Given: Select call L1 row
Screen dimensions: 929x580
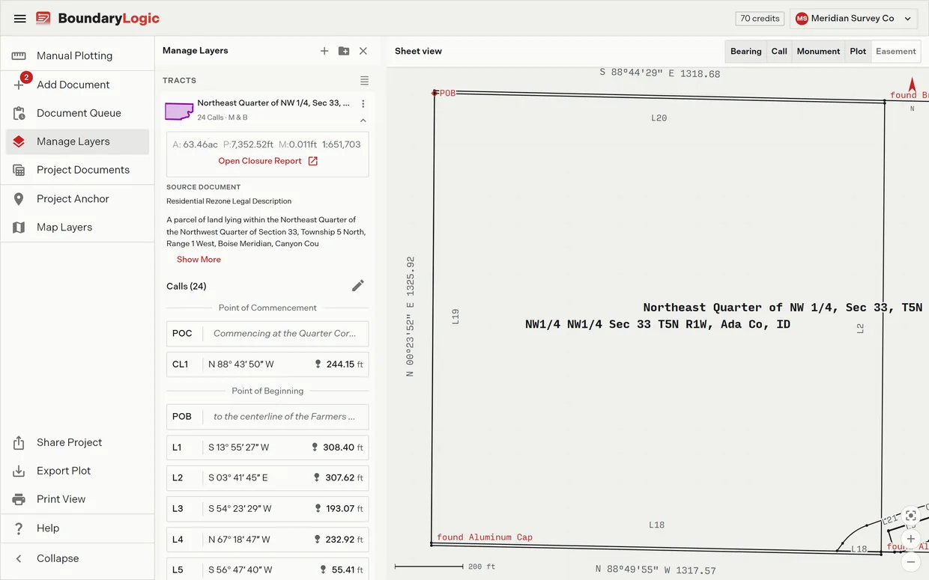Looking at the screenshot, I should coord(267,448).
